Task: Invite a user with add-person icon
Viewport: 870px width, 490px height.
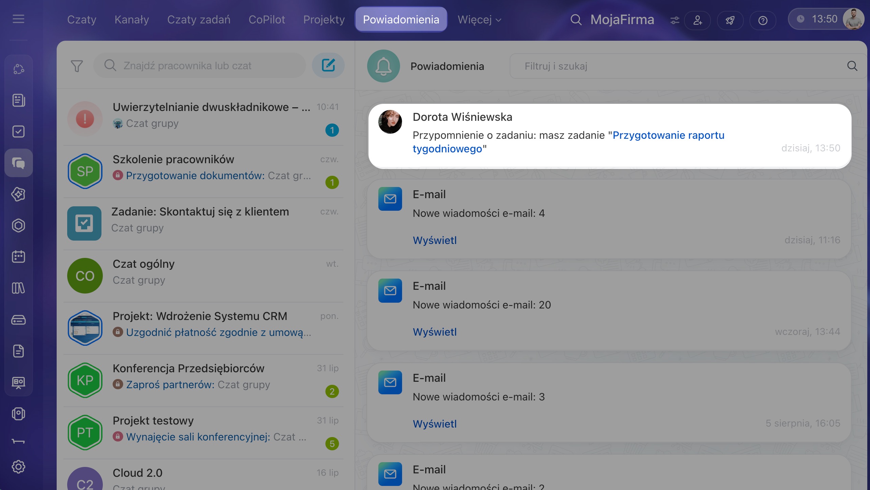Action: tap(698, 20)
